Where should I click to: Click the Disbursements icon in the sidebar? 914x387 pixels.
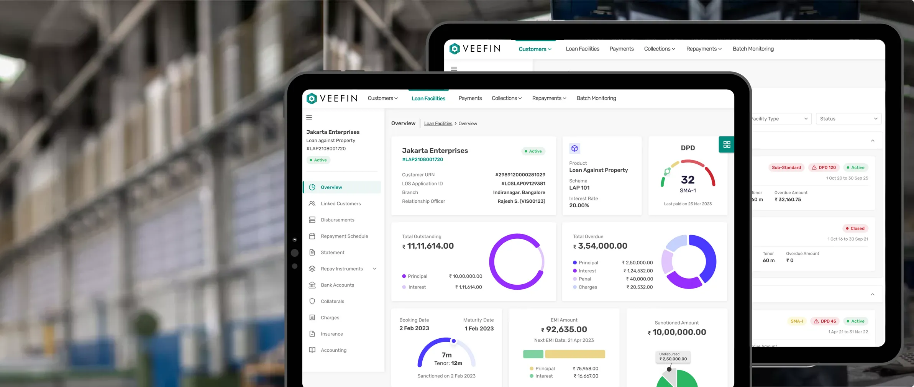pyautogui.click(x=312, y=220)
